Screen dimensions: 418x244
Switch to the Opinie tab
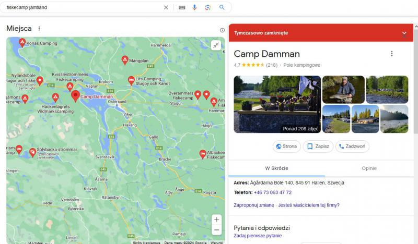(369, 168)
